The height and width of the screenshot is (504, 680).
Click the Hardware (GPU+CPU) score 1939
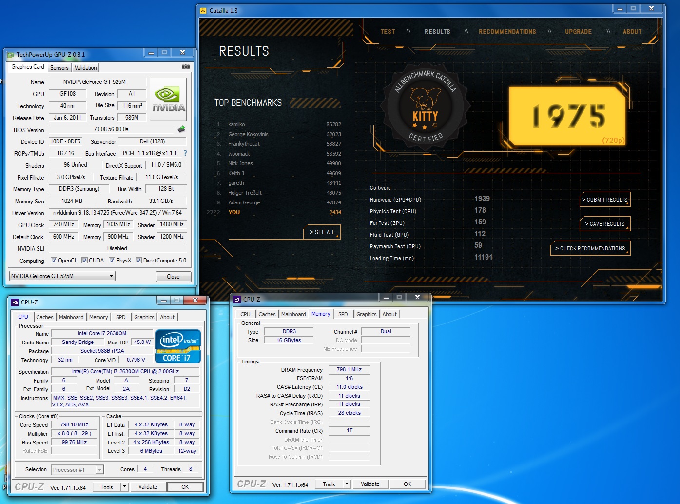click(x=482, y=199)
